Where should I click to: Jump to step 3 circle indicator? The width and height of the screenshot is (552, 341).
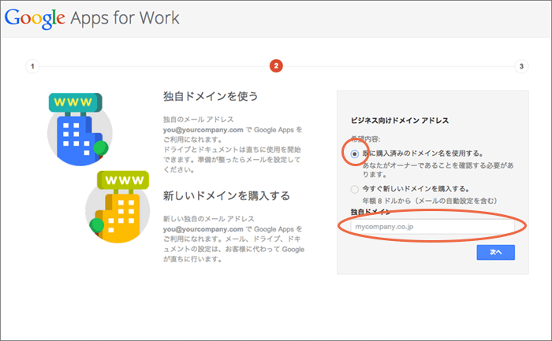coord(521,66)
